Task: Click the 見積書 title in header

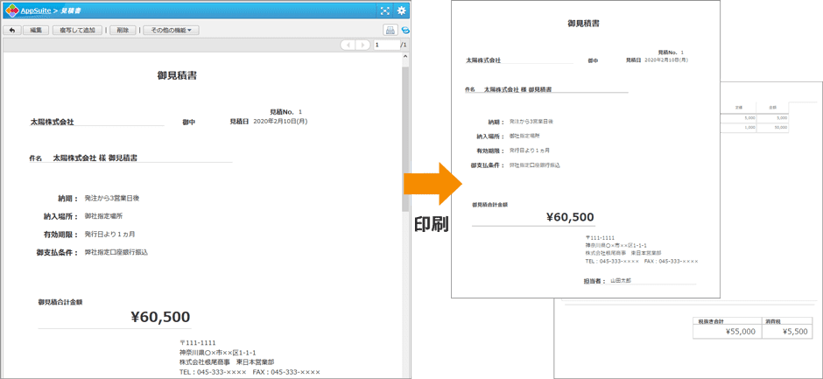Action: (x=73, y=11)
